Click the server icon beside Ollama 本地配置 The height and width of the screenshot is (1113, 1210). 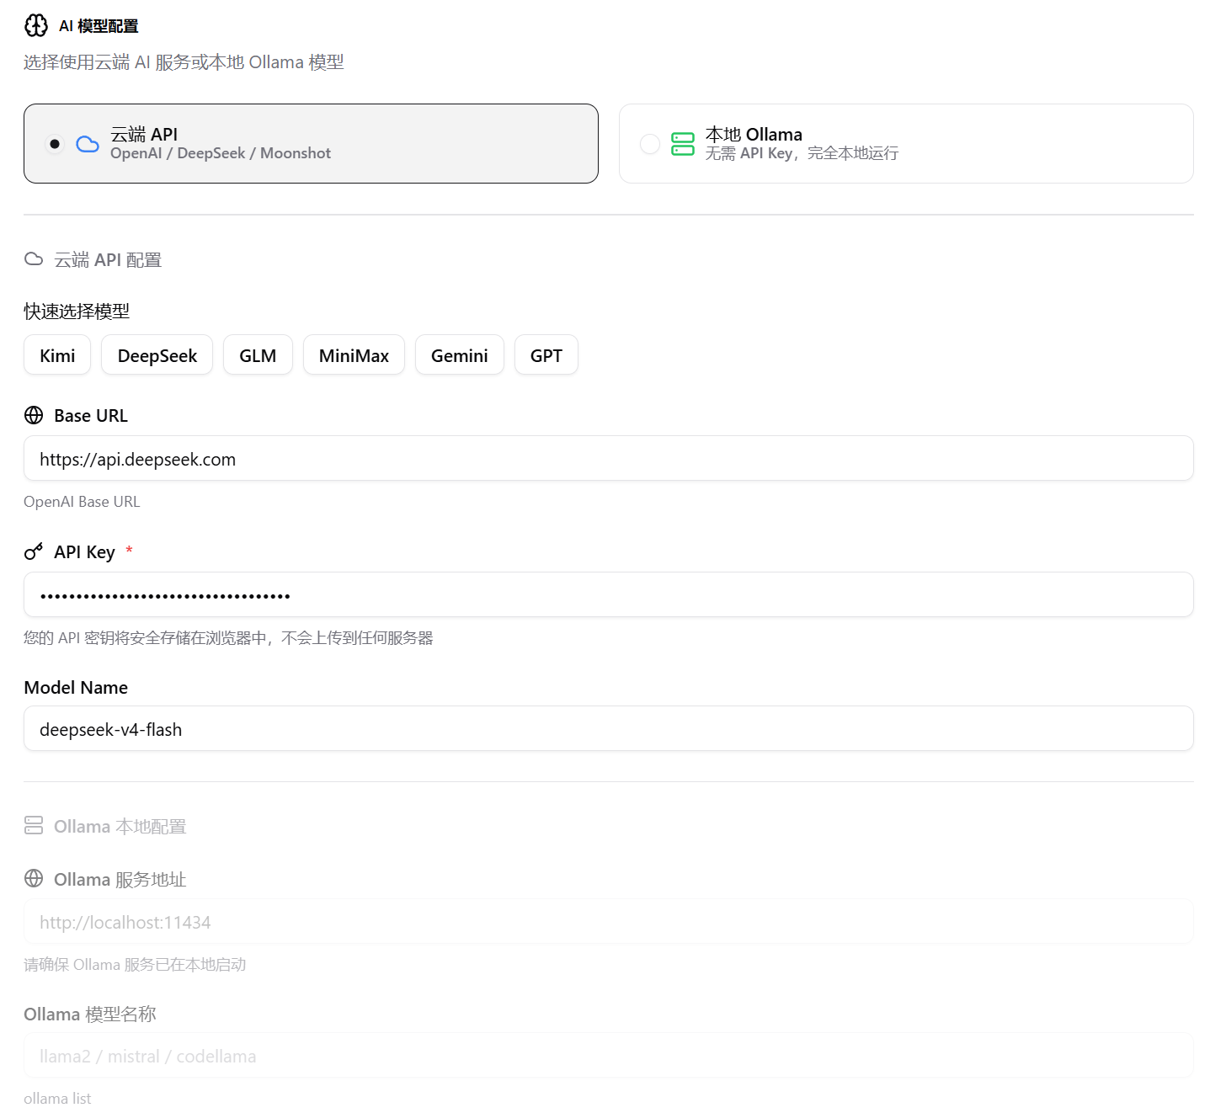click(34, 825)
